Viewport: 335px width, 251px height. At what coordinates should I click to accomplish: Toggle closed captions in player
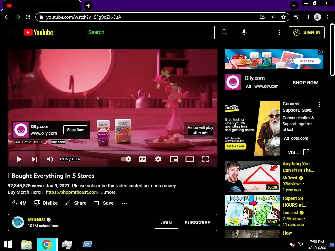coord(143,159)
